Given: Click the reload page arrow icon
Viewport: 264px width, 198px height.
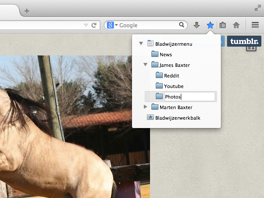Looking at the screenshot, I should 94,25.
